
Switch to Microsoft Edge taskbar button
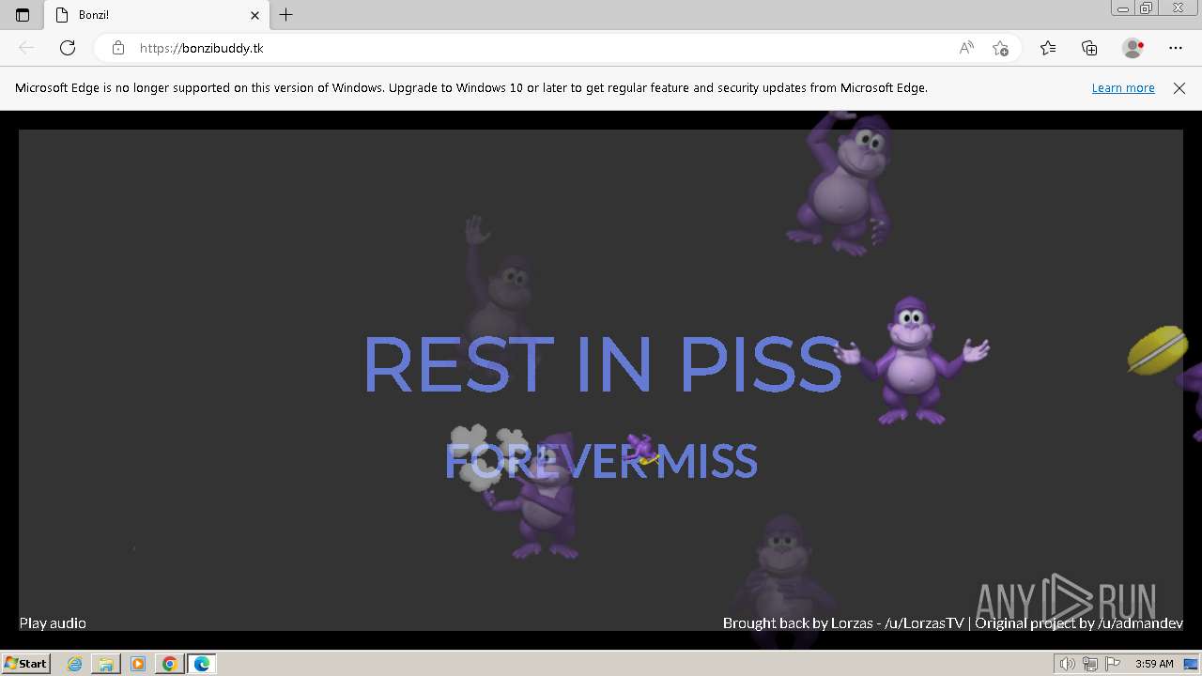tap(202, 664)
